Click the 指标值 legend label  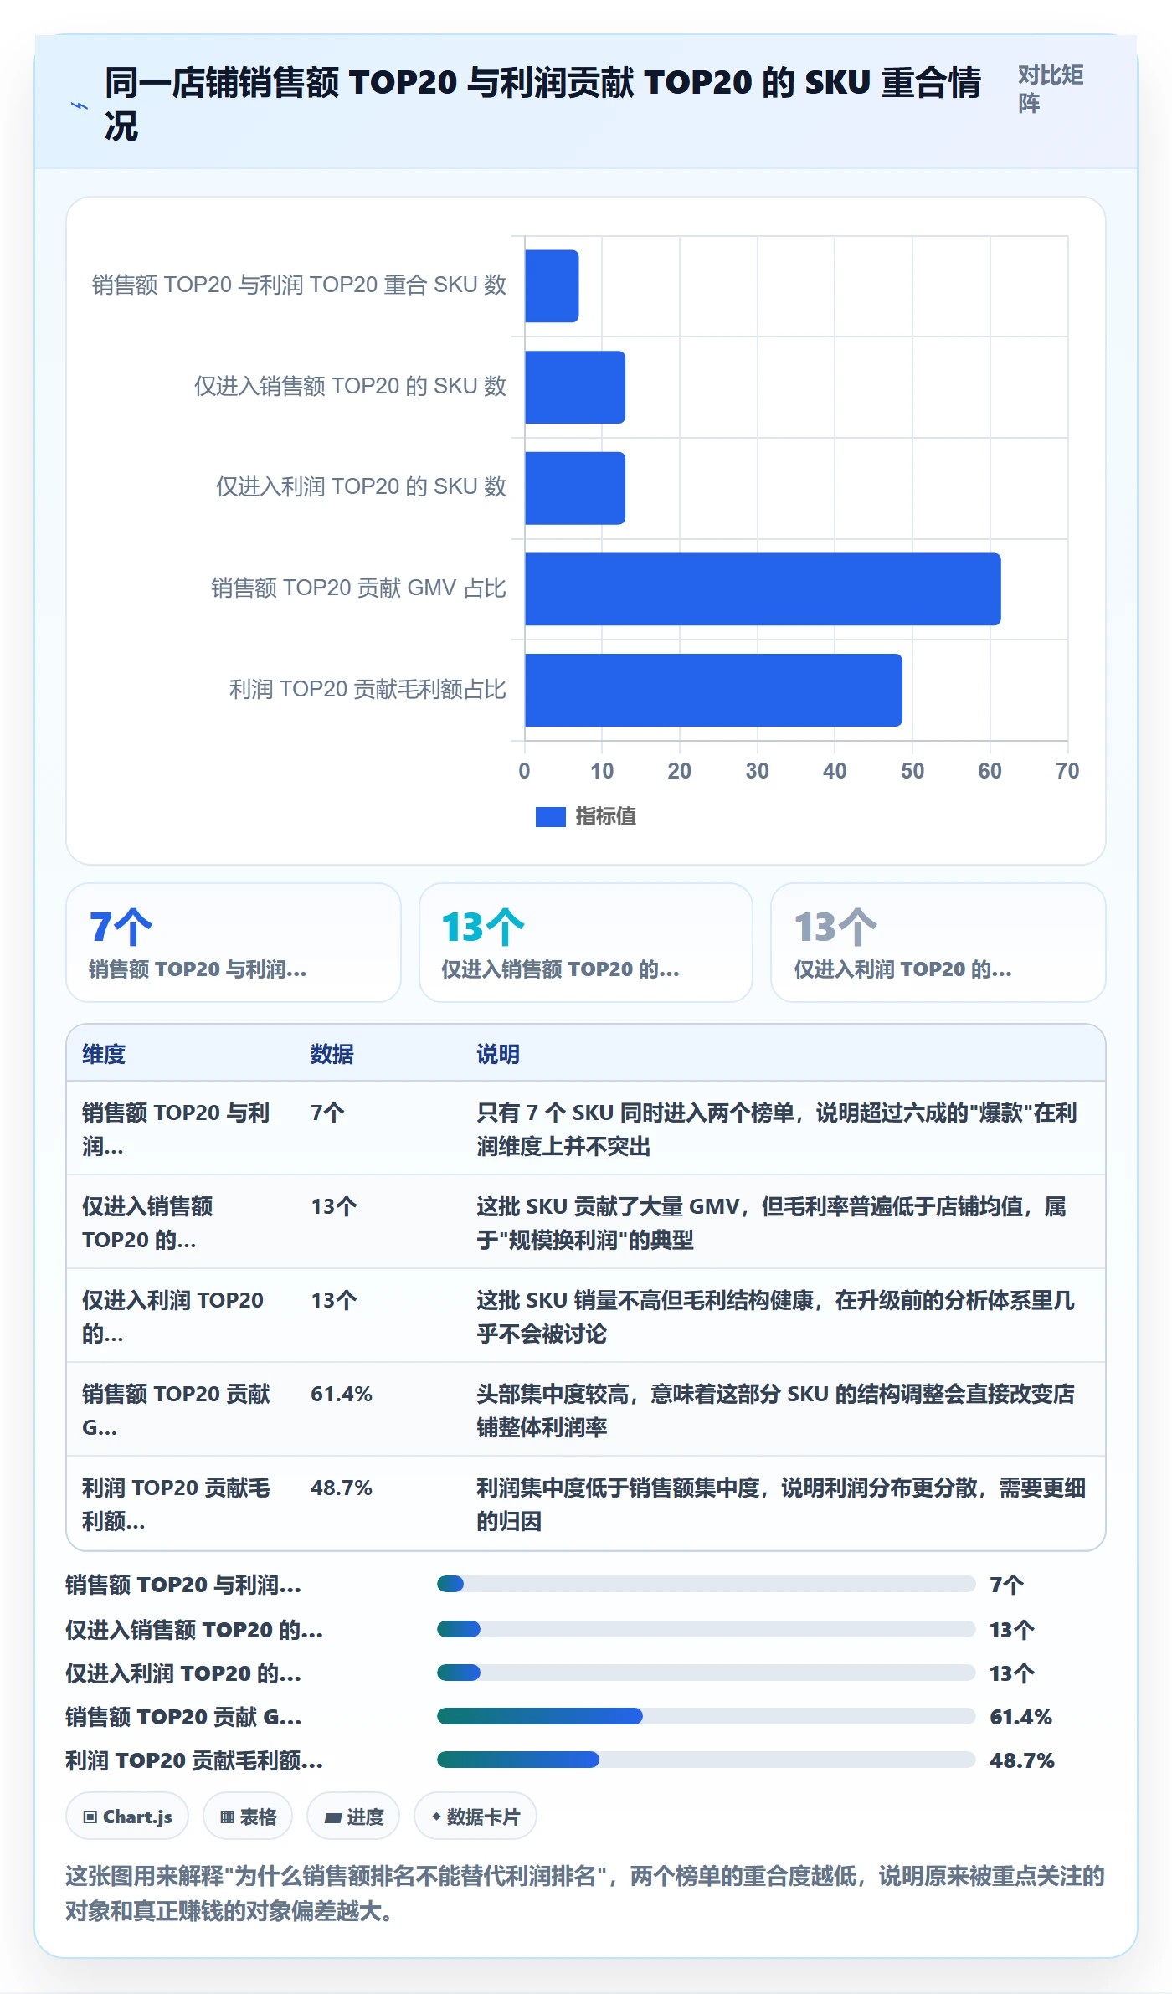coord(606,817)
